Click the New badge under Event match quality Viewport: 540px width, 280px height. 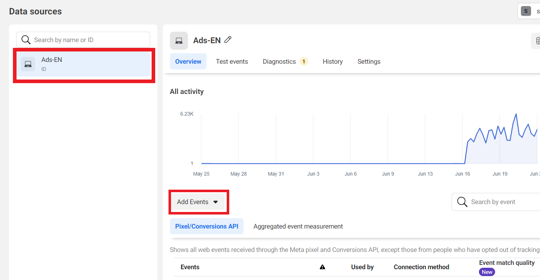[487, 272]
